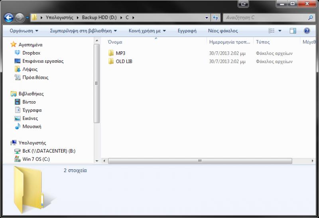
Task: Open Συμπερίληψη στη βιβλιοθήκη menu
Action: click(x=83, y=31)
